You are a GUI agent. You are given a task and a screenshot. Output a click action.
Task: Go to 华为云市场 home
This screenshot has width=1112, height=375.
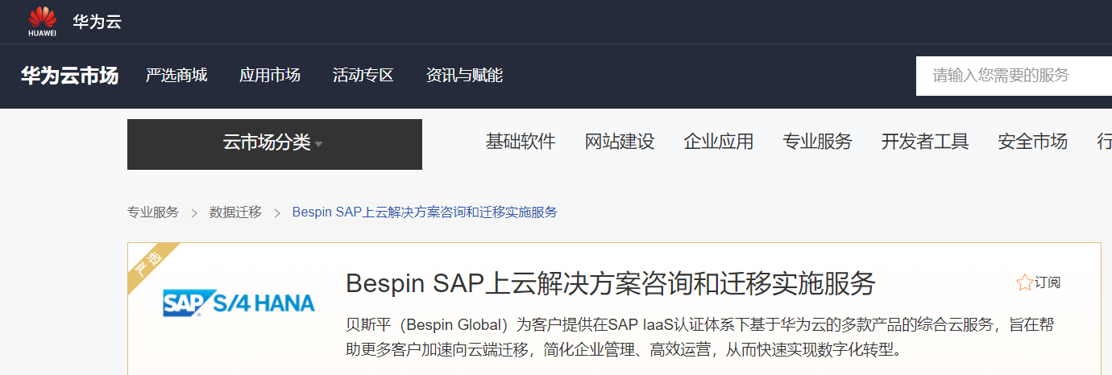[x=69, y=76]
